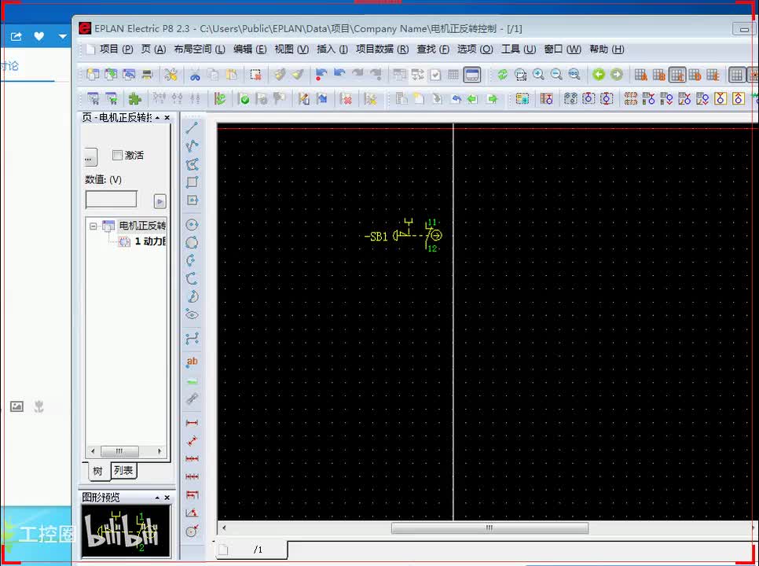Select the Linear dimension tool
This screenshot has width=759, height=566.
[x=192, y=423]
